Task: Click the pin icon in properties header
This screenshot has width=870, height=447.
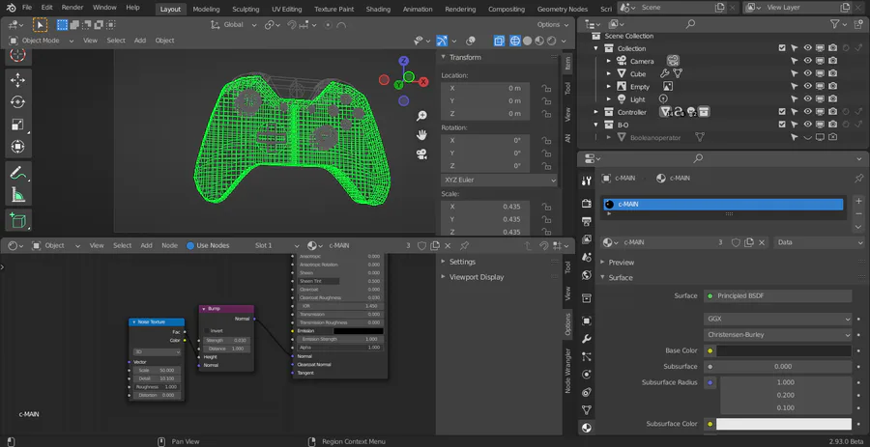Action: (x=859, y=179)
